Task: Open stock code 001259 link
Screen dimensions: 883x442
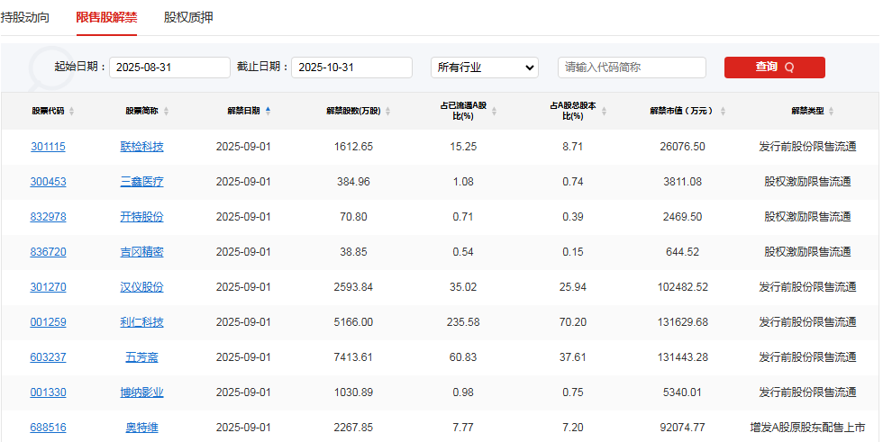Action: [48, 322]
